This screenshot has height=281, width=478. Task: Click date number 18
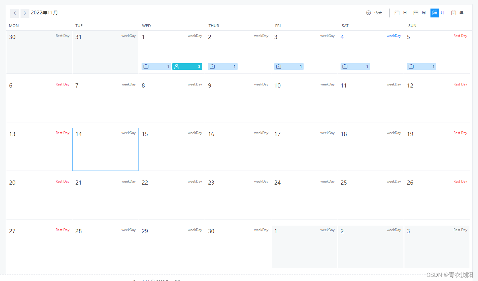pos(344,134)
